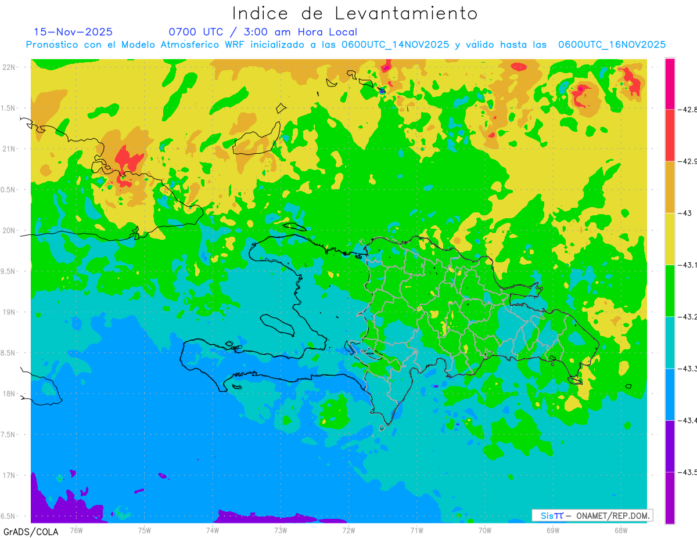Image resolution: width=697 pixels, height=538 pixels.
Task: Click the title 'Indice de Levantamiento'
Action: 355,13
